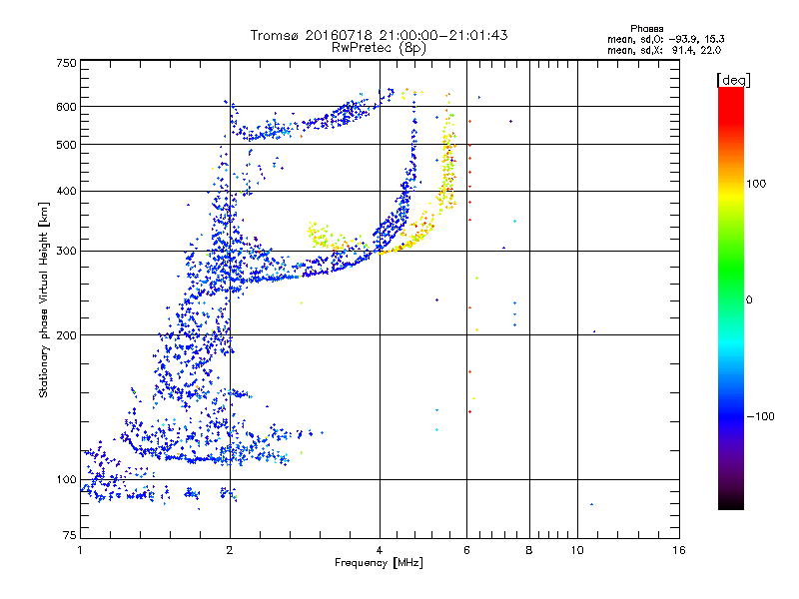
Task: Click the colorbar tick label '-100'
Action: pos(760,416)
